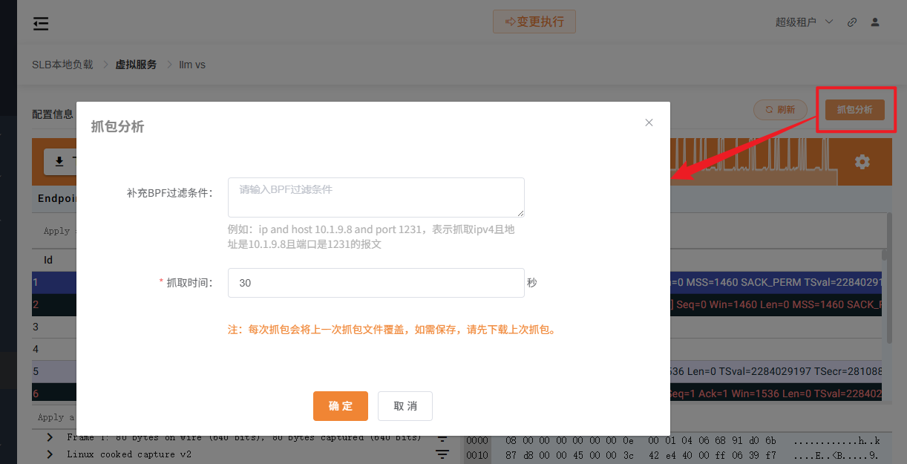
Task: Expand the Frame 1 packet details
Action: pyautogui.click(x=48, y=437)
